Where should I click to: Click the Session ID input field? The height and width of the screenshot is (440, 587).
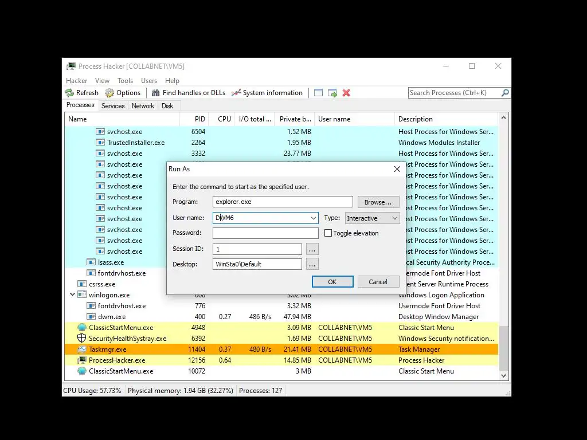coord(257,249)
